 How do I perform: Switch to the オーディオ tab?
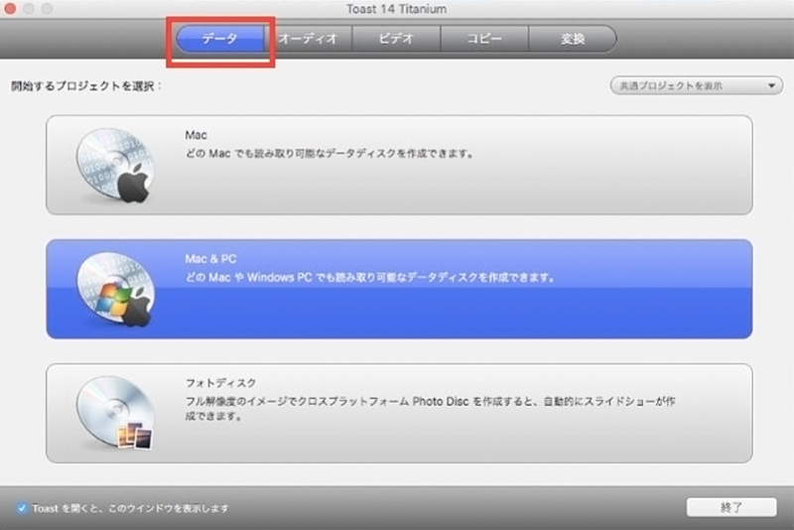click(x=308, y=39)
